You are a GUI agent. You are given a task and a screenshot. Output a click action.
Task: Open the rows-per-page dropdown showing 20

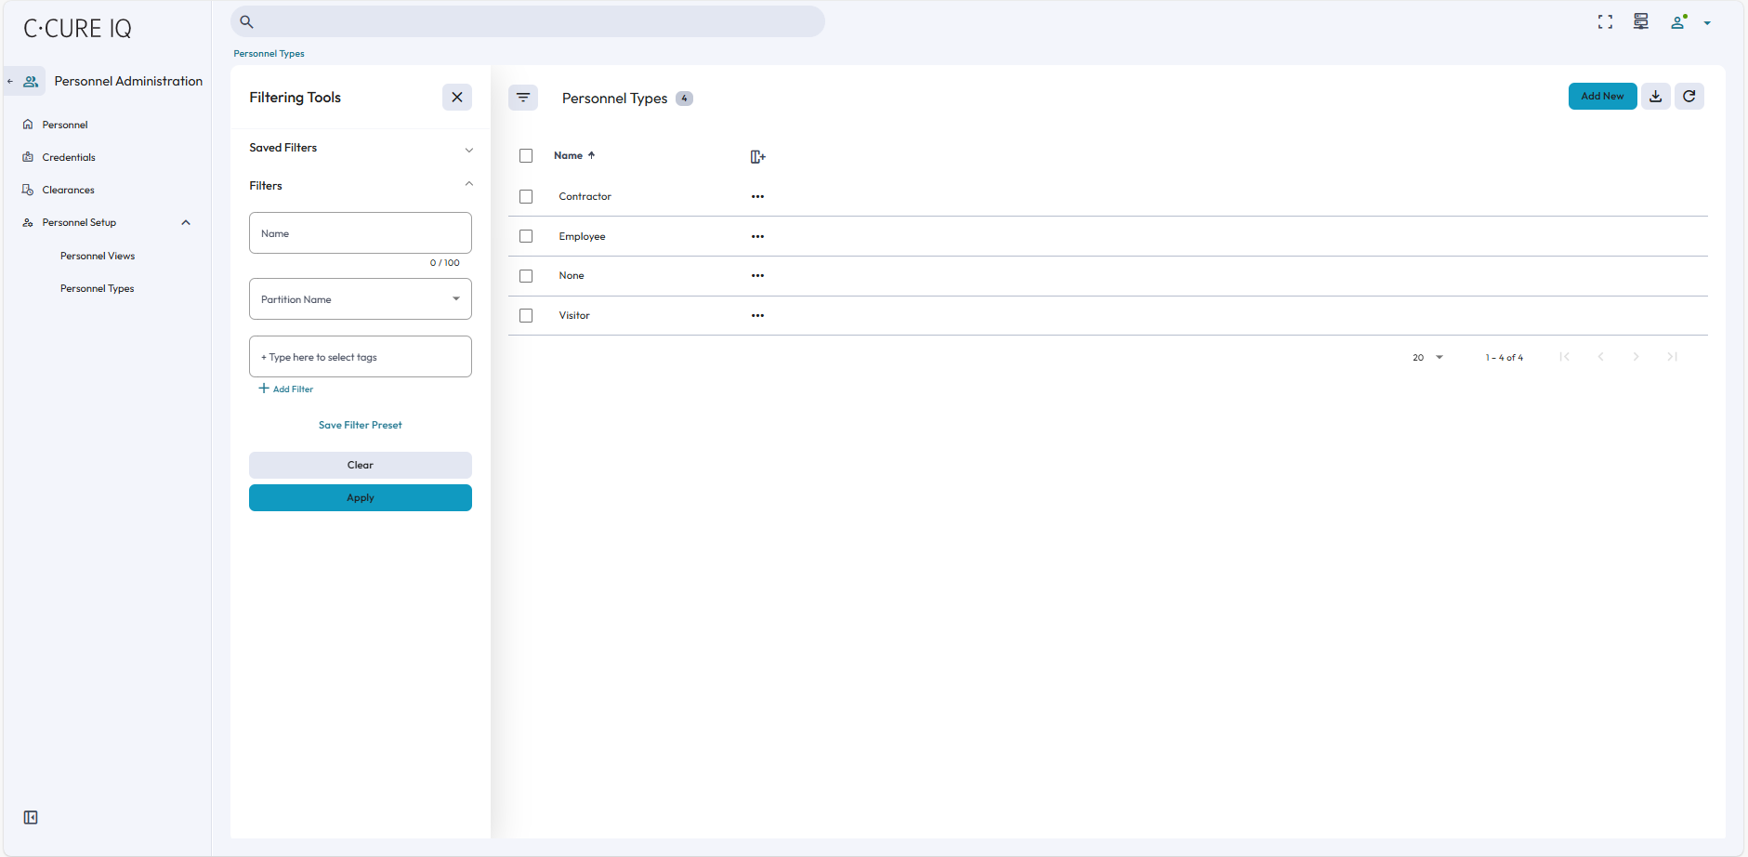tap(1427, 358)
